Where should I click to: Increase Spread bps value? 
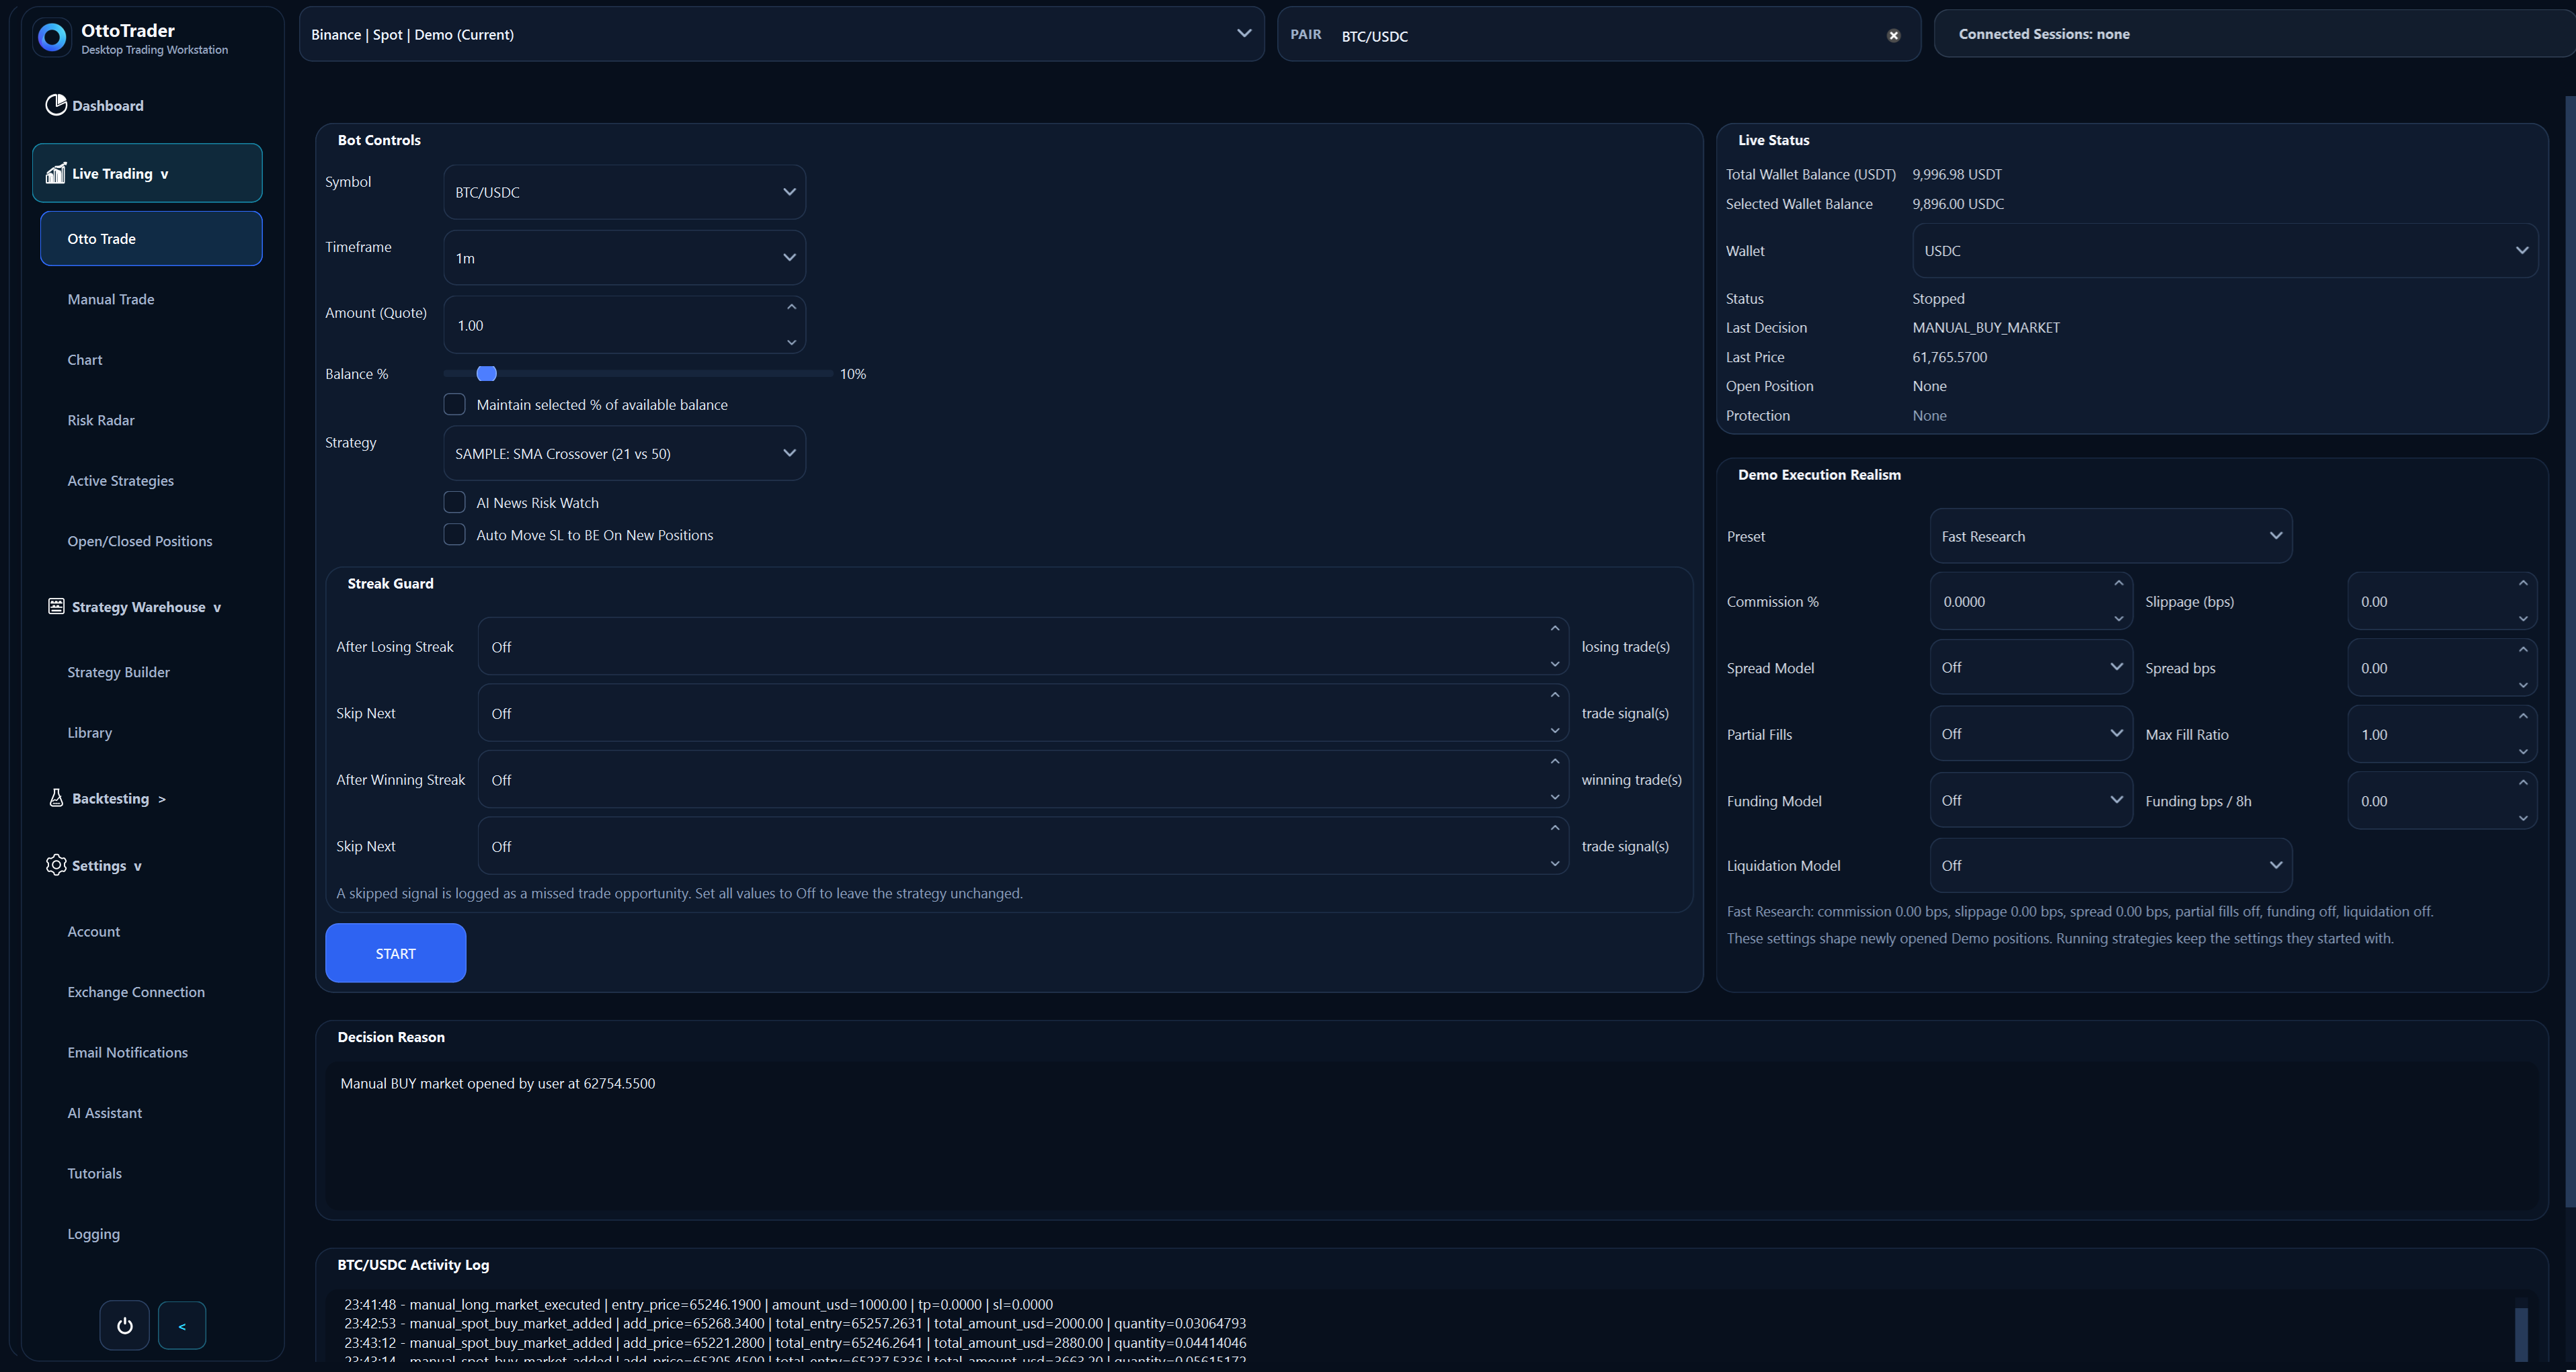point(2523,650)
